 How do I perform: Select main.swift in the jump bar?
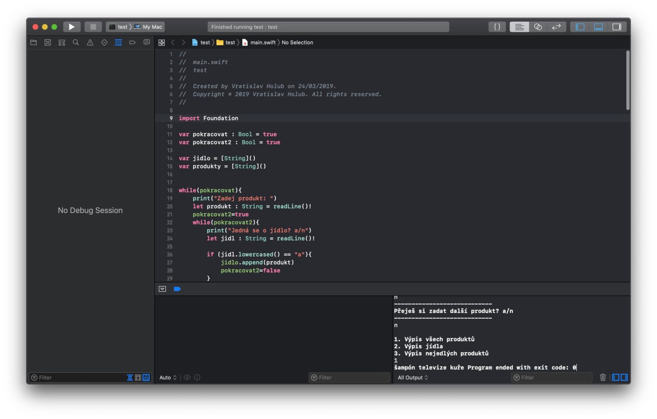[262, 43]
